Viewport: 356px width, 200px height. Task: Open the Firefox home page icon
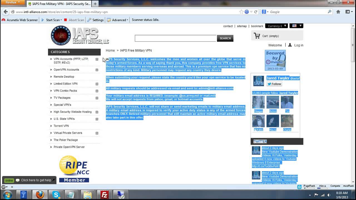point(338,12)
